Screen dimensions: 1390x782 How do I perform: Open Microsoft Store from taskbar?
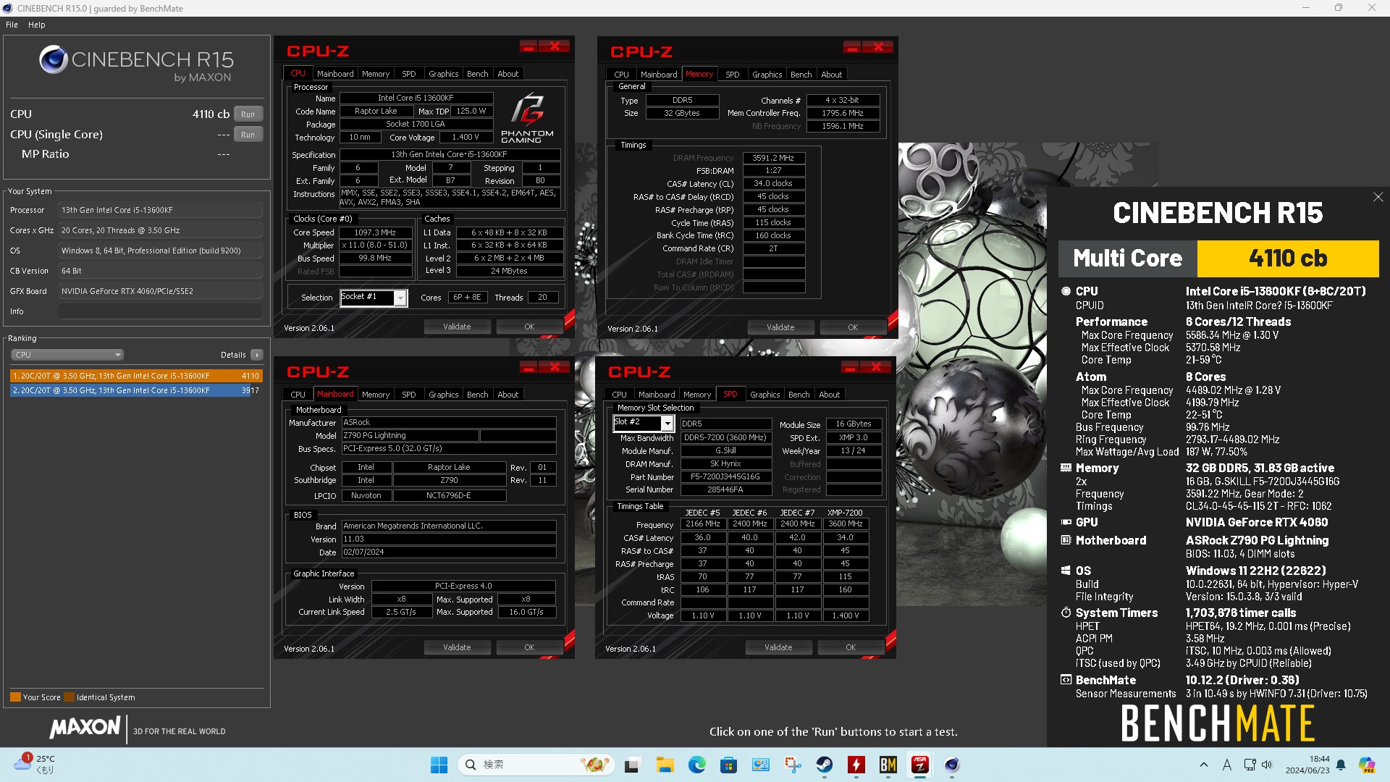tap(728, 765)
